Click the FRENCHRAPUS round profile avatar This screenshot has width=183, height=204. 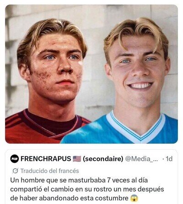(x=15, y=159)
